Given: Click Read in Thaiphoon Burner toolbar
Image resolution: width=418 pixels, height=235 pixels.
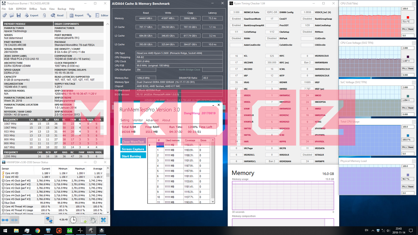Looking at the screenshot, I should pos(57,15).
